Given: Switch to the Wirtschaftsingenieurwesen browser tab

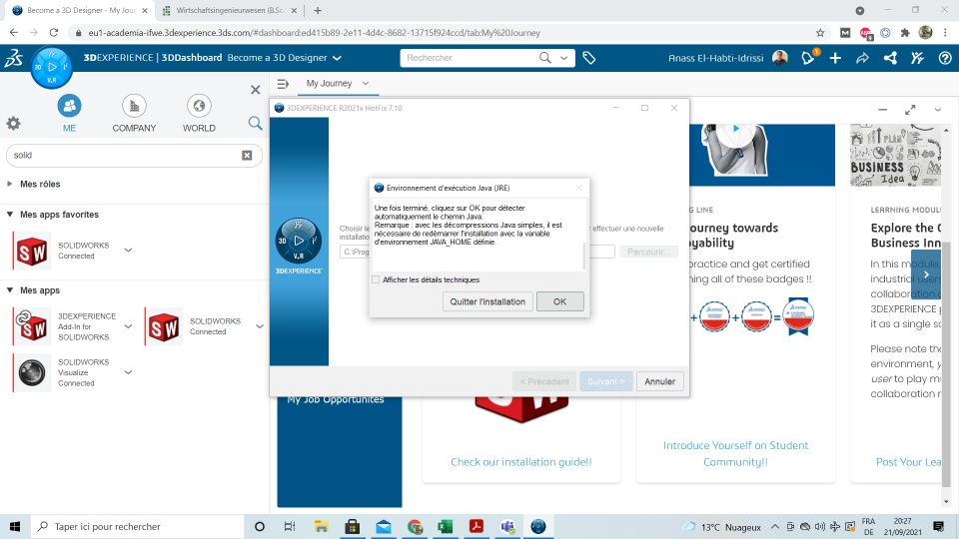Looking at the screenshot, I should 230,10.
